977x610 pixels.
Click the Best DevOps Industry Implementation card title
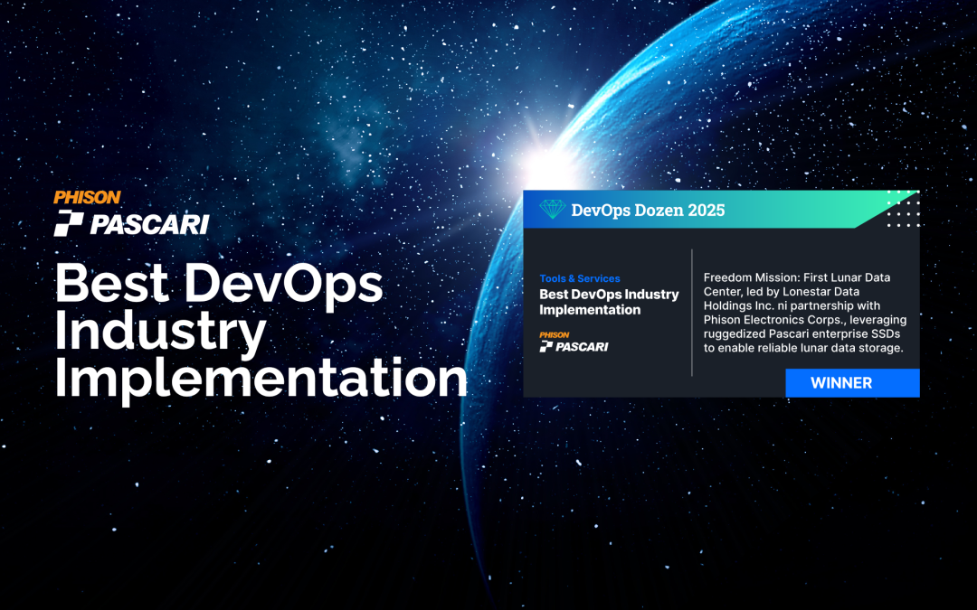[607, 302]
